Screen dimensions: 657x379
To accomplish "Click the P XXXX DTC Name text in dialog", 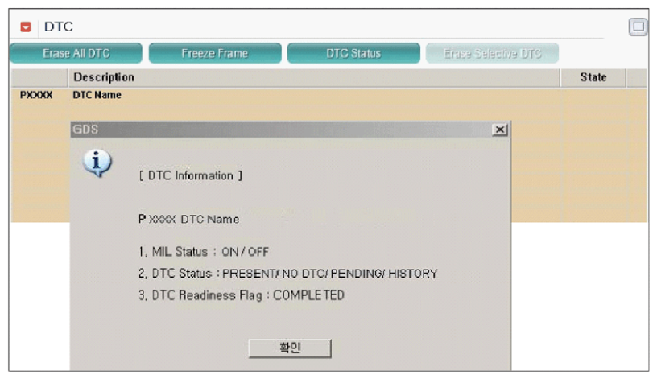I will coord(189,219).
